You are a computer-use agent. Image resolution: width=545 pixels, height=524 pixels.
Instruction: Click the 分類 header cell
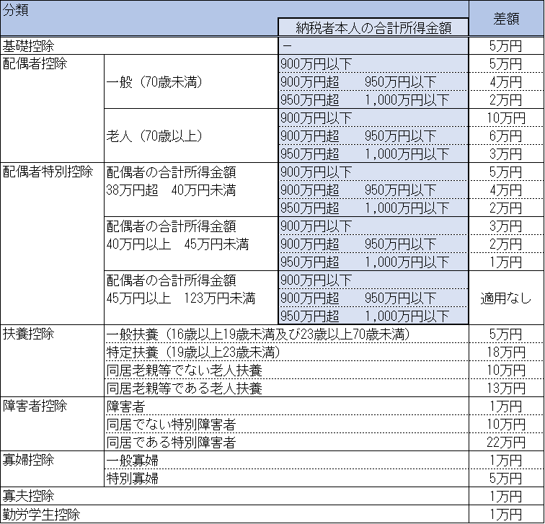[16, 12]
